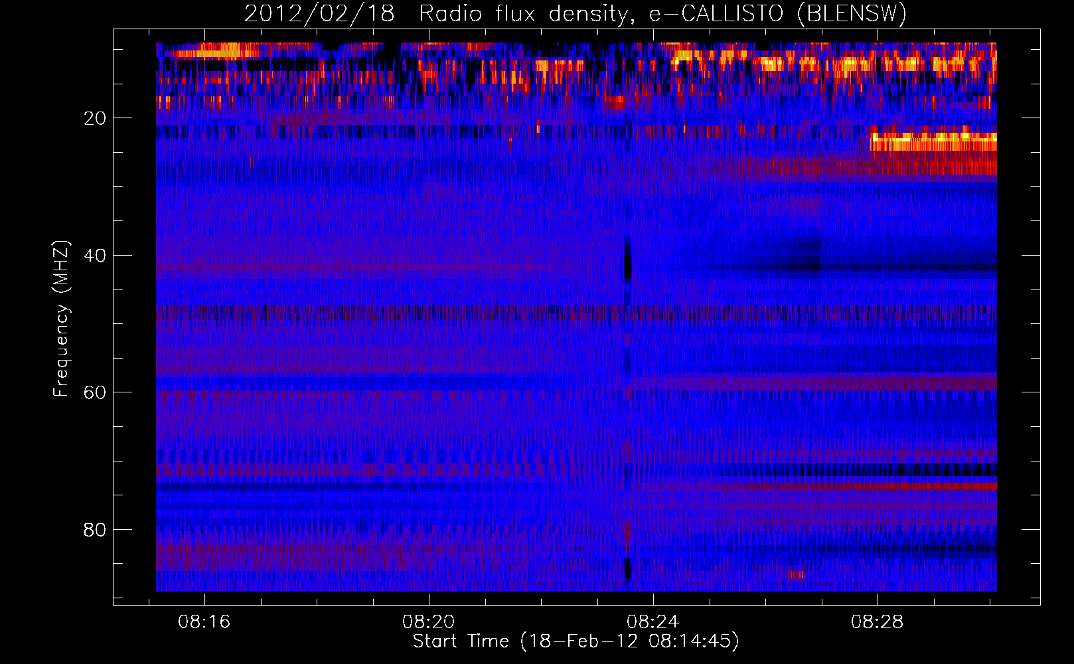
Task: Click the 80 MHz frequency tick label
Action: point(96,530)
